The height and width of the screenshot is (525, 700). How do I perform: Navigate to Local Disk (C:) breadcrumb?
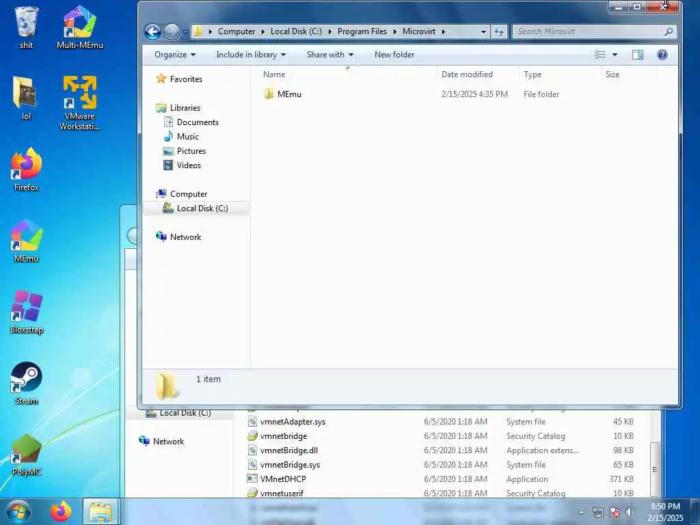coord(296,31)
